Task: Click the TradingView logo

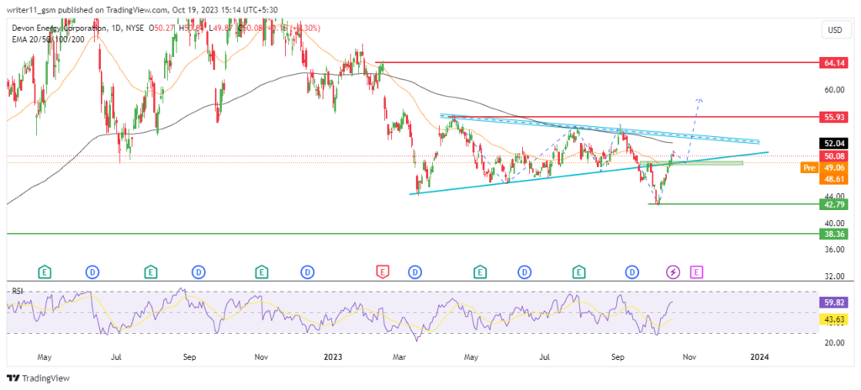Action: pos(38,378)
